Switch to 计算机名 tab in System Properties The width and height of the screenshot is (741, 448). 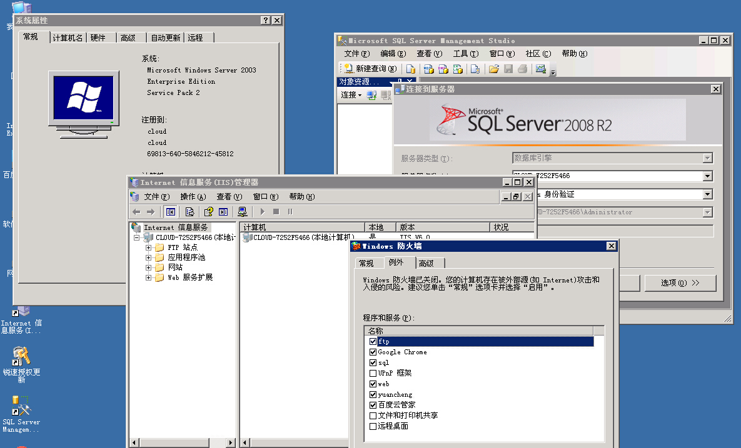coord(68,37)
